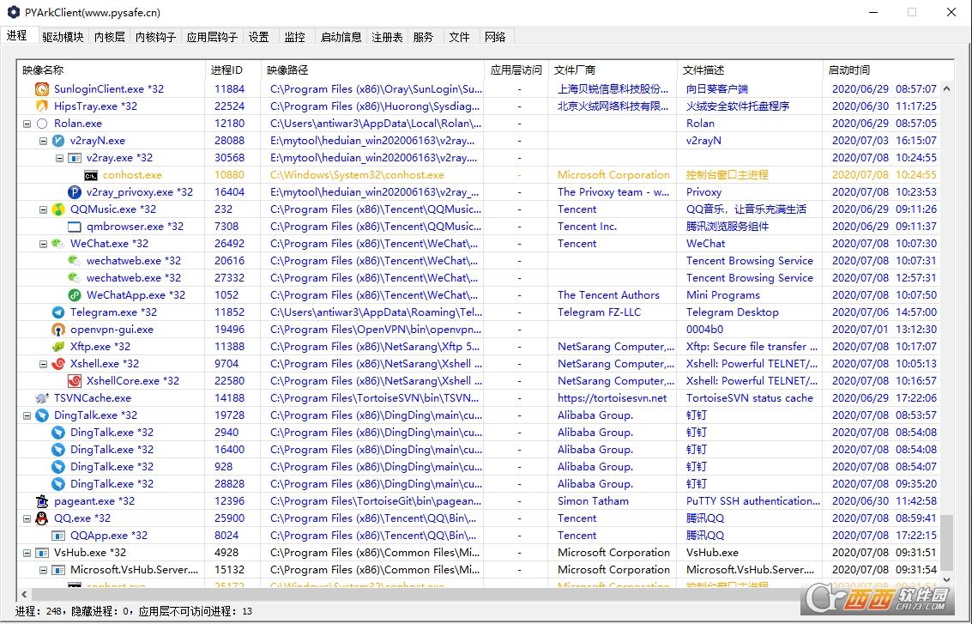Click the XshellCore.exe icon
Viewport: 972px width, 624px height.
(x=75, y=381)
